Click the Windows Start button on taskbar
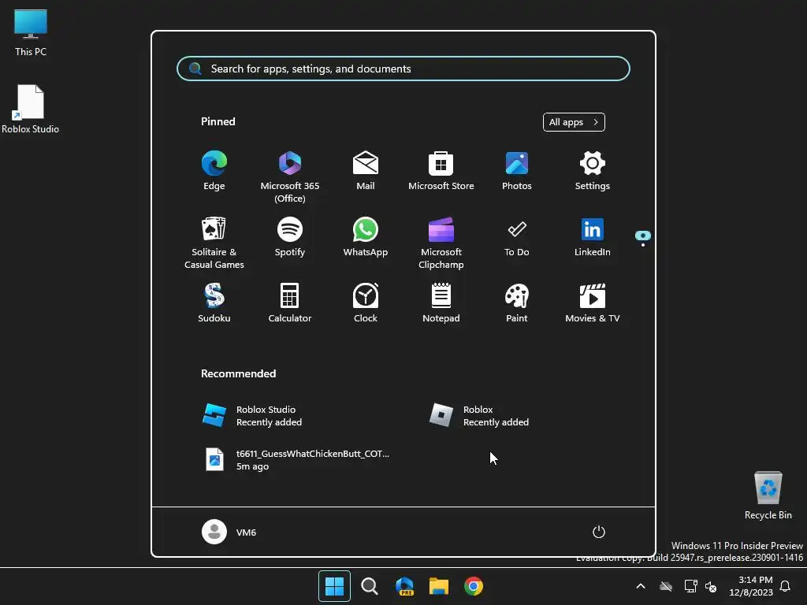This screenshot has width=807, height=605. click(x=334, y=586)
